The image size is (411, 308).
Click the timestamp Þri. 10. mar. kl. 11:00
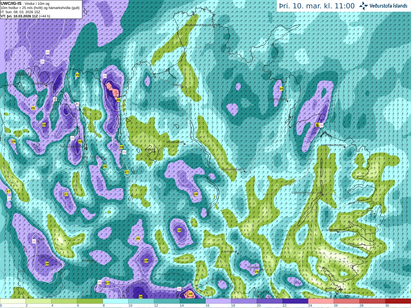(317, 6)
